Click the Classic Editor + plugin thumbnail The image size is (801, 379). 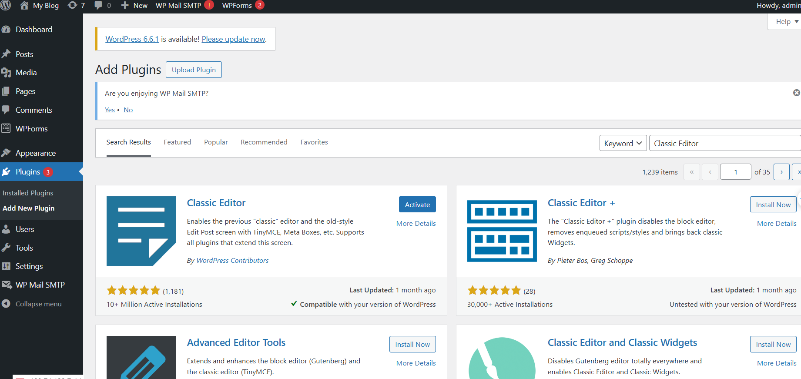502,231
